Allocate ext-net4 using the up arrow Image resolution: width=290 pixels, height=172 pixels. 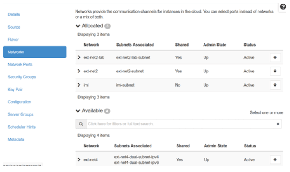click(275, 160)
